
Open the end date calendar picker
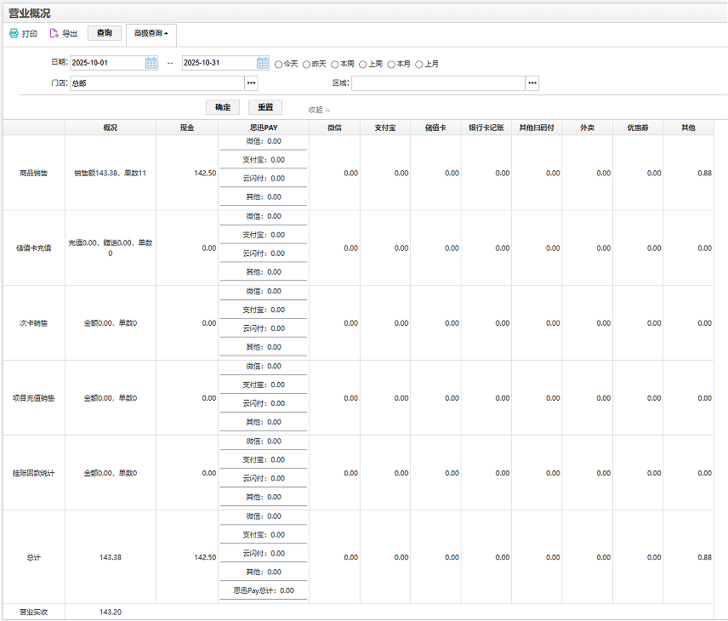point(263,63)
